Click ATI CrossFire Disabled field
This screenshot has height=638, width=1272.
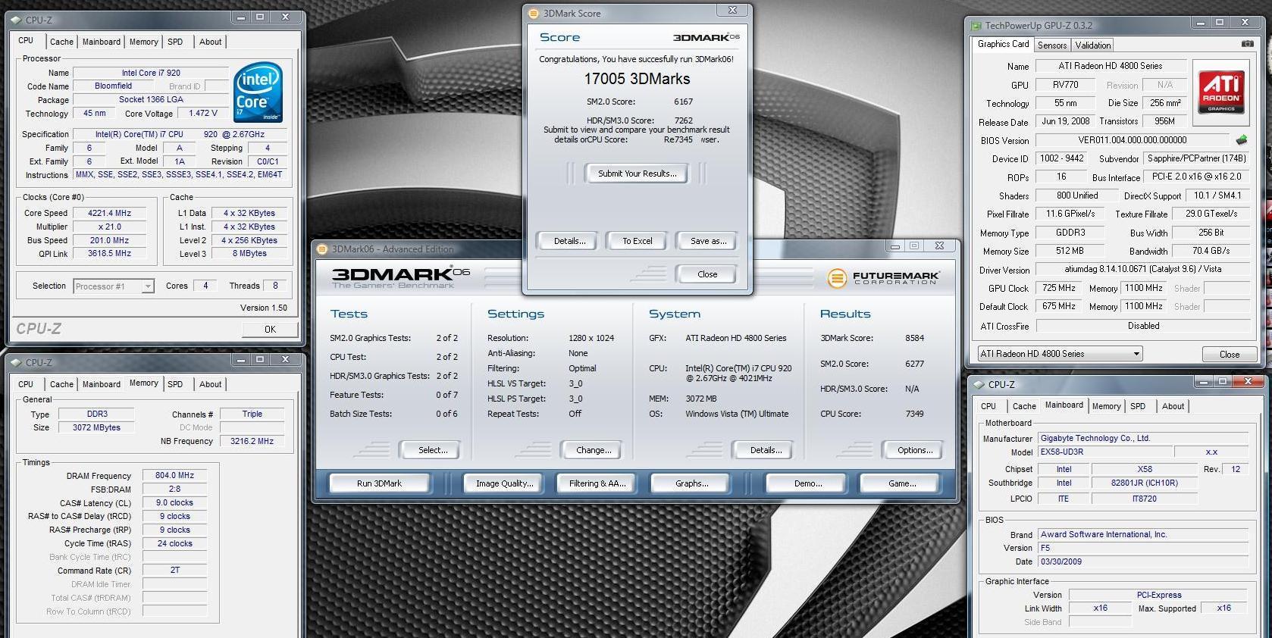coord(1143,326)
